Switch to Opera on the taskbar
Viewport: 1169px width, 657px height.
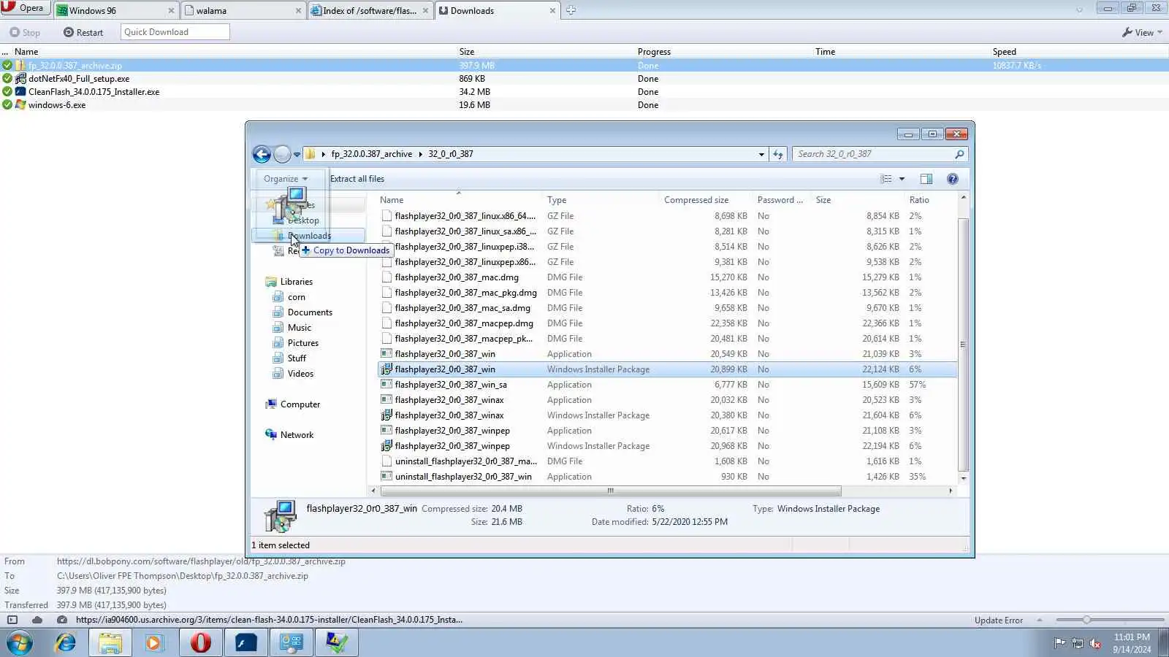click(x=200, y=643)
